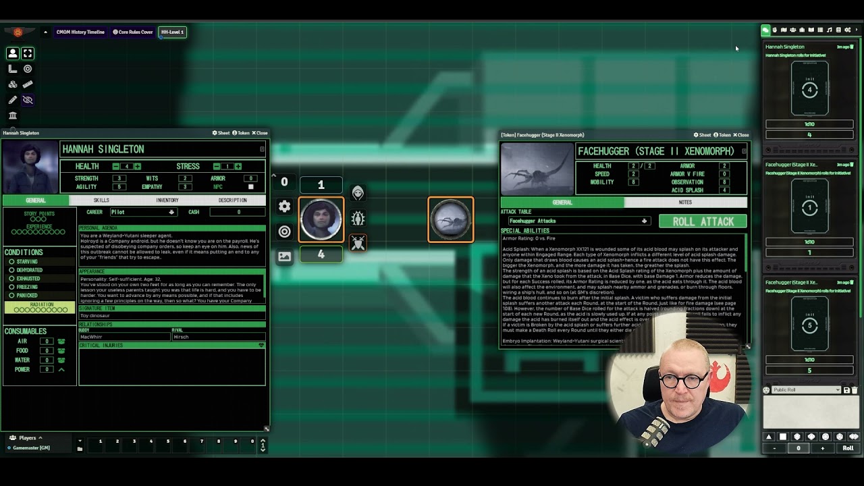
Task: Select the Ruler measure tool
Action: tap(28, 84)
